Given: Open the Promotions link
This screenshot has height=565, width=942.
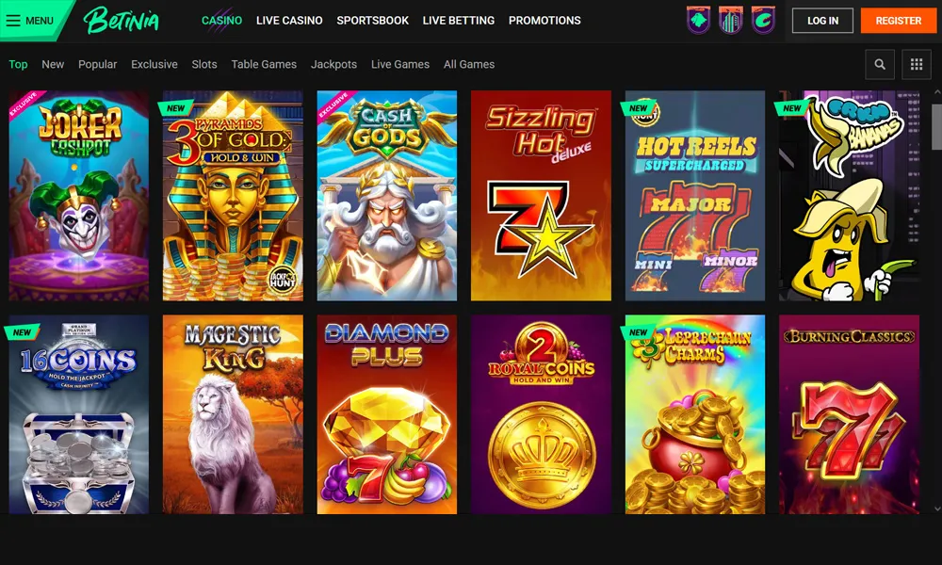Looking at the screenshot, I should tap(544, 21).
